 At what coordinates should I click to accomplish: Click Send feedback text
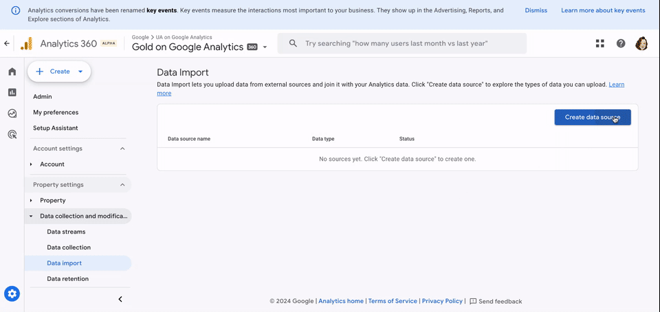500,301
